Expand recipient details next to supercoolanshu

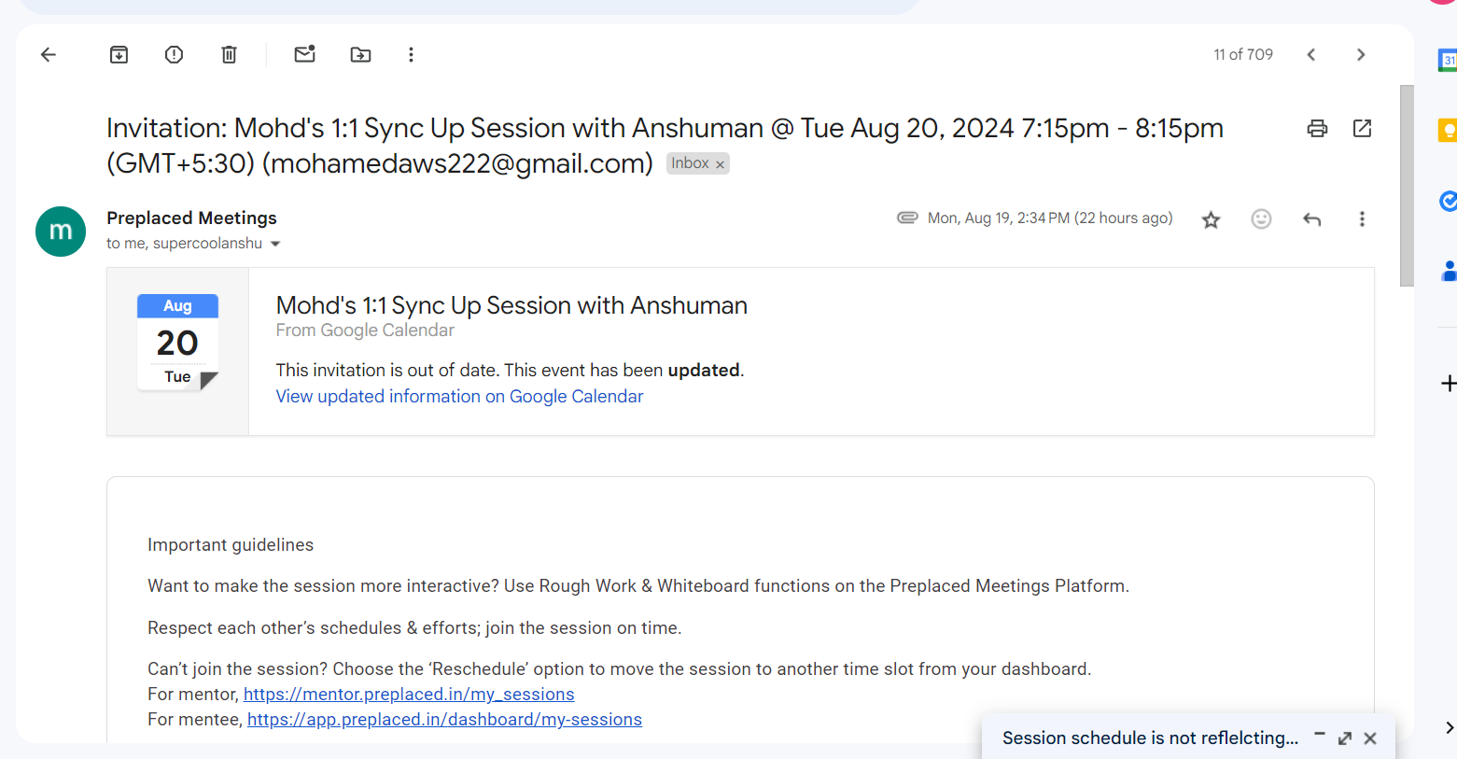coord(275,245)
